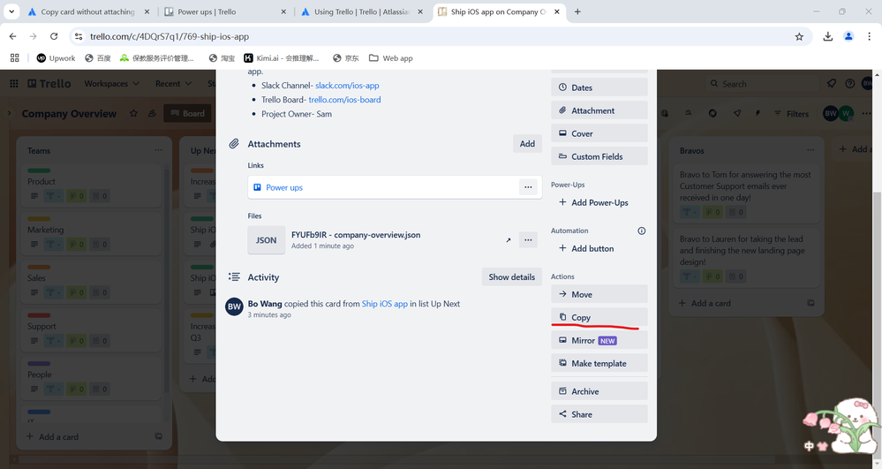Open more options for Power ups link
The height and width of the screenshot is (469, 882).
click(528, 187)
